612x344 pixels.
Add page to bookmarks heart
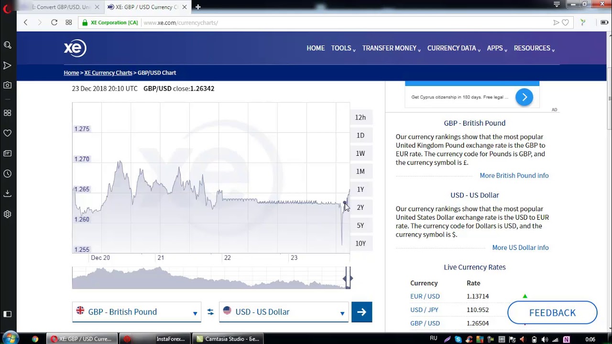point(566,22)
